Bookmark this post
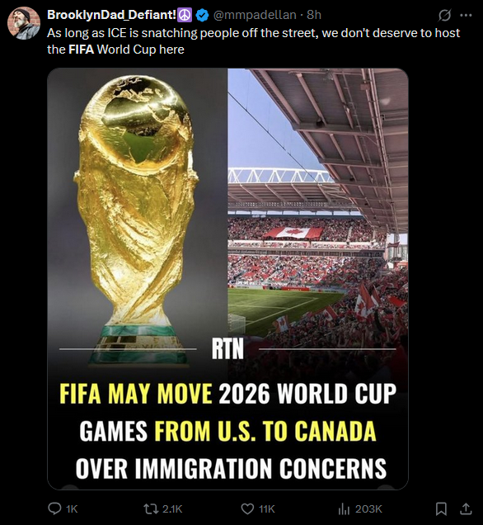The image size is (483, 525). click(x=441, y=509)
